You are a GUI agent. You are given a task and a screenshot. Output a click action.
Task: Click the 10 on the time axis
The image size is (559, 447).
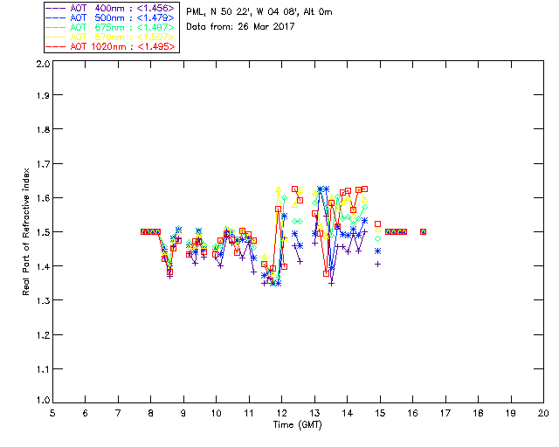(x=216, y=413)
